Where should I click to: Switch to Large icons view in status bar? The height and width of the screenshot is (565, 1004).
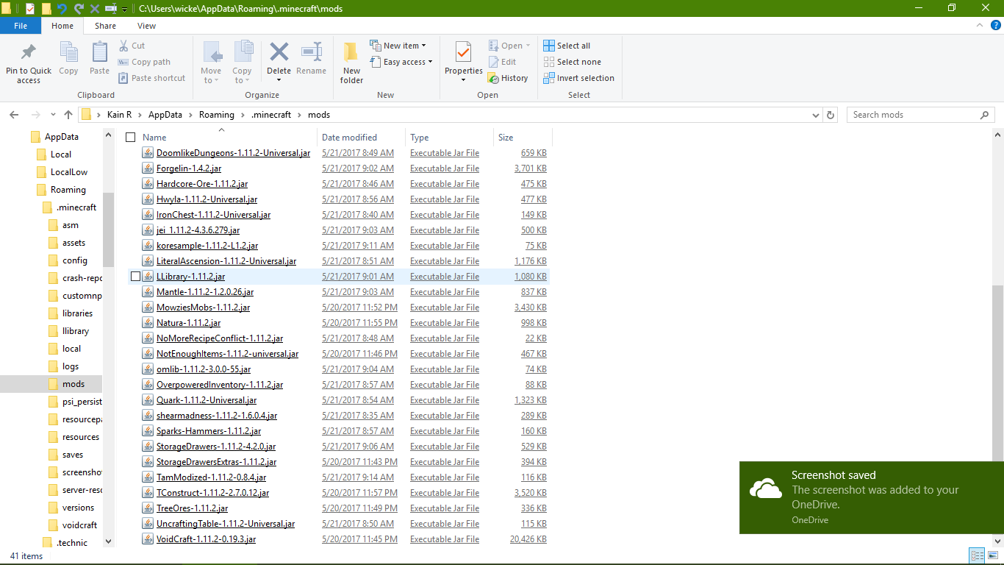point(993,556)
